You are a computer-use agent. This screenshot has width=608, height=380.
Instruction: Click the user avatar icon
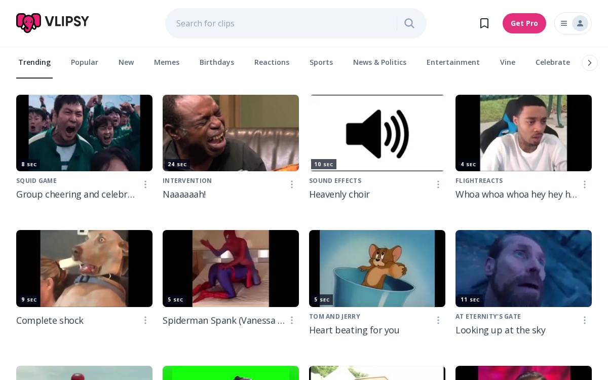point(580,23)
